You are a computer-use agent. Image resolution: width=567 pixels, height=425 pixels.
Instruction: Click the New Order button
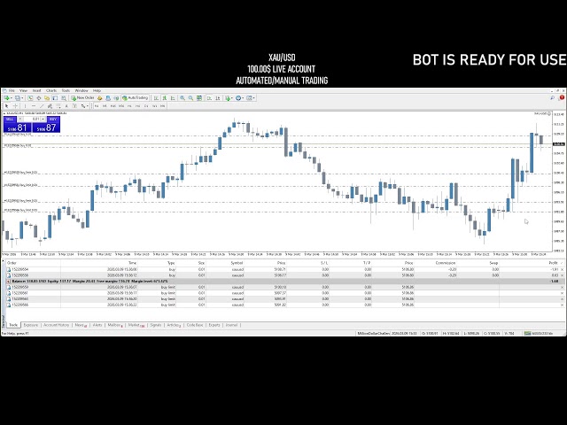(x=82, y=98)
